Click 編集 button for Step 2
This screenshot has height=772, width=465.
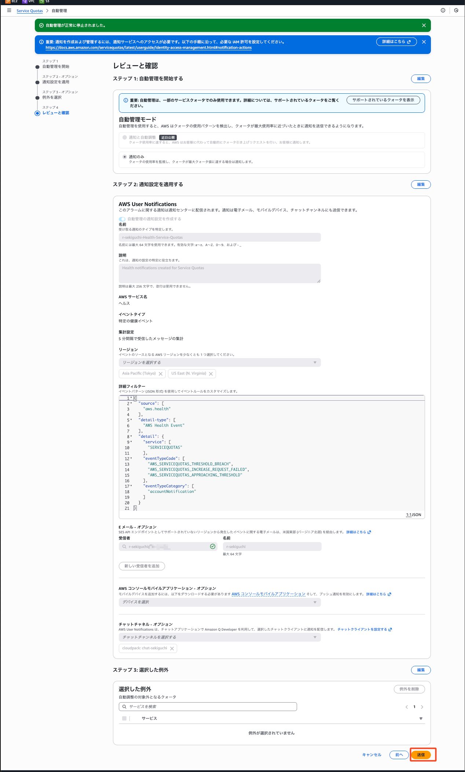[x=421, y=184]
